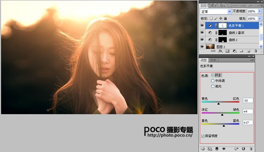Select the 曲线 2 副本 layer
Viewport: 264px width, 152px height.
pyautogui.click(x=236, y=32)
